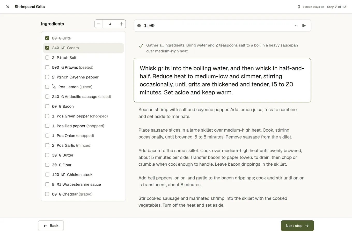Screen dimensions: 352x234
Task: Toggle the Screen stays on option
Action: tap(311, 7)
